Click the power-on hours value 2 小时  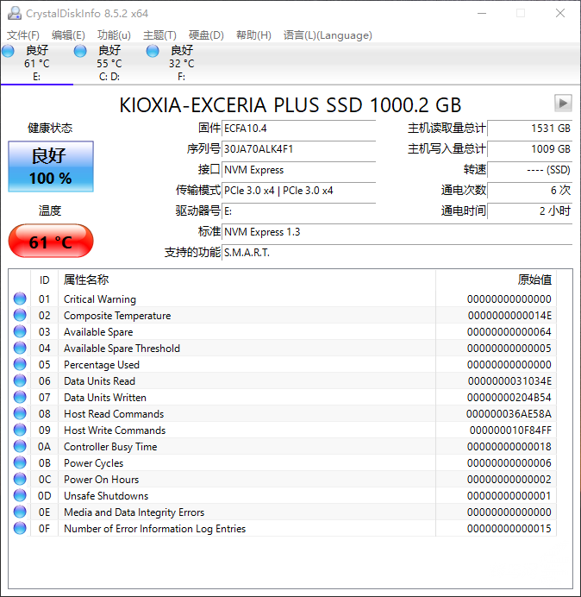coord(529,211)
